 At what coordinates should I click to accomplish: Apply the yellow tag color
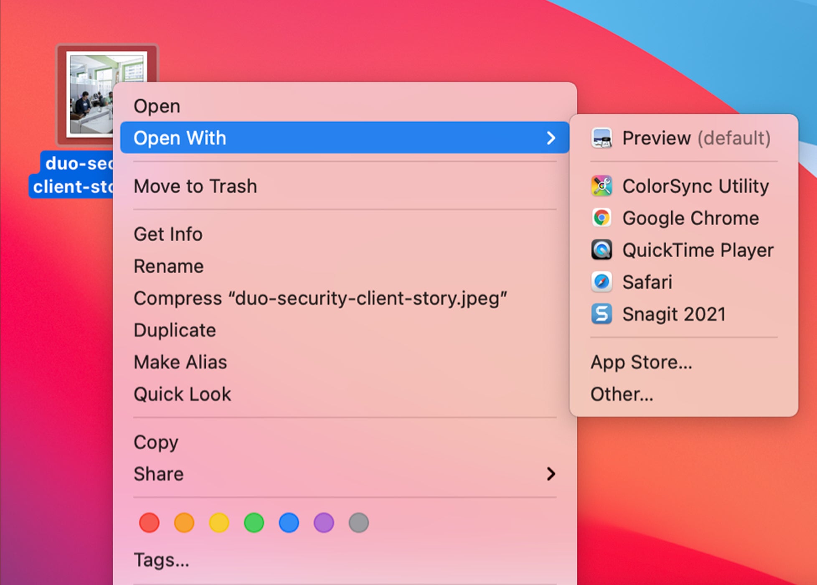[x=219, y=523]
